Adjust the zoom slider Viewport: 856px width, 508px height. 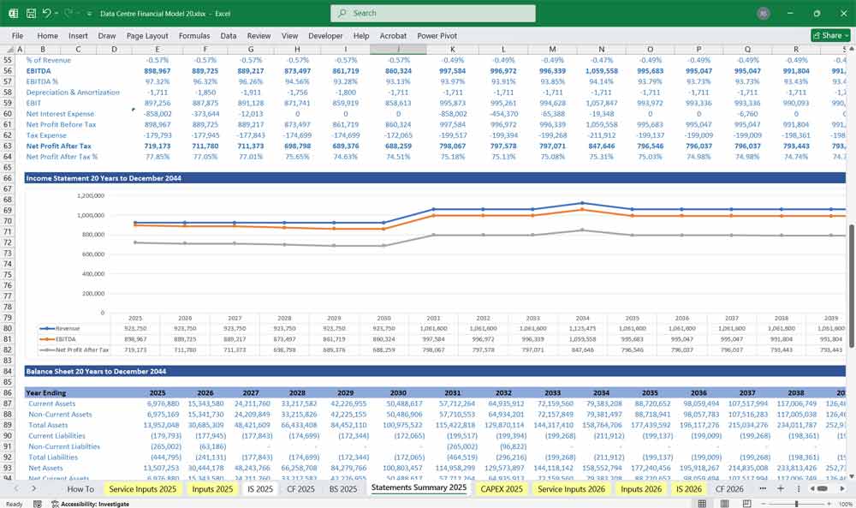(x=796, y=503)
